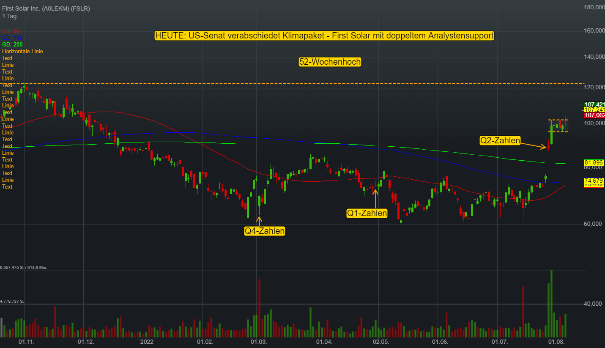Click the red 107,062 price tag
This screenshot has width=605, height=348.
pyautogui.click(x=594, y=115)
